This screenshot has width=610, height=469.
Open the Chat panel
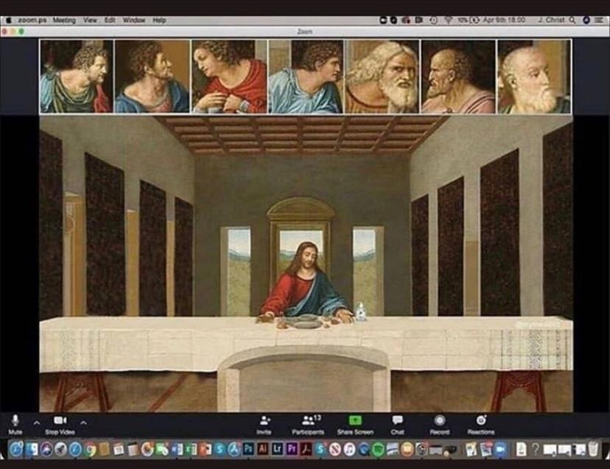(397, 425)
